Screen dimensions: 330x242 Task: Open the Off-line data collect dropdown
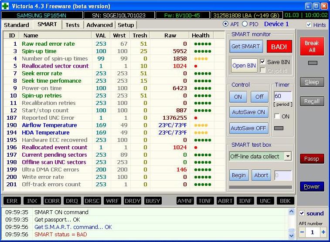coord(288,156)
